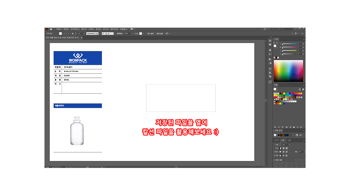Click the Illustrator Home icon
Image resolution: width=350 pixels, height=190 pixels.
[51, 29]
